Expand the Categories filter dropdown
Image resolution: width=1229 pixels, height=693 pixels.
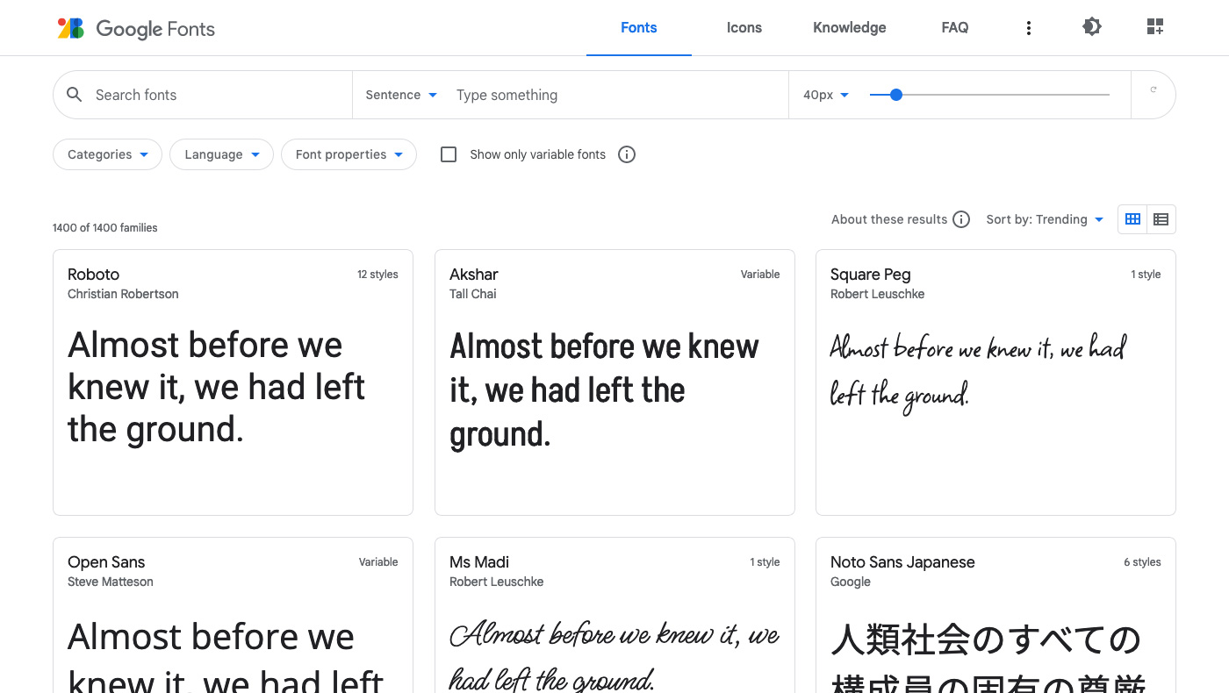coord(108,154)
